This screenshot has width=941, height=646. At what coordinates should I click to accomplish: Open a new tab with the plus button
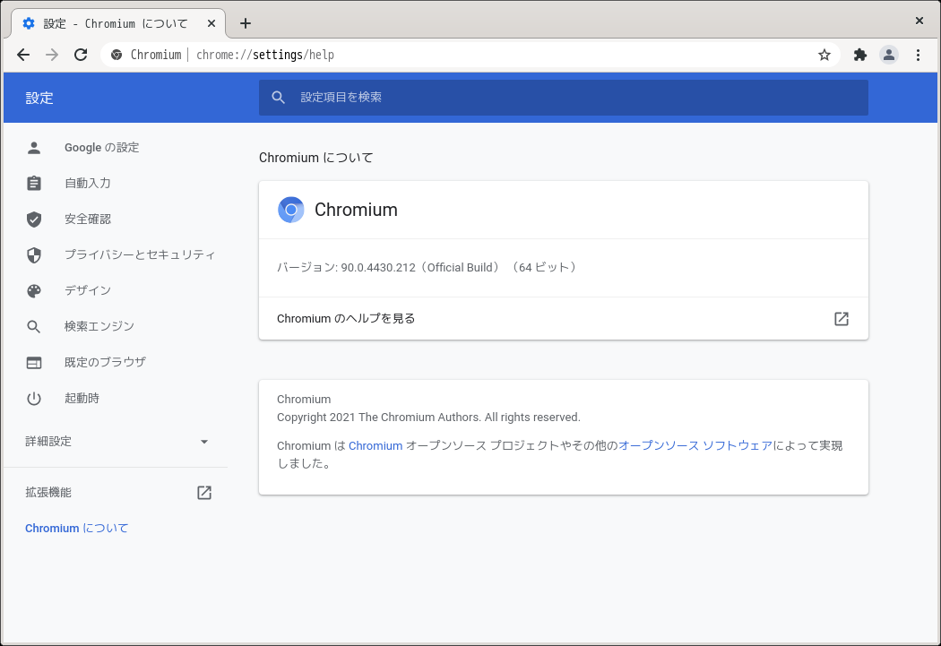[x=245, y=23]
